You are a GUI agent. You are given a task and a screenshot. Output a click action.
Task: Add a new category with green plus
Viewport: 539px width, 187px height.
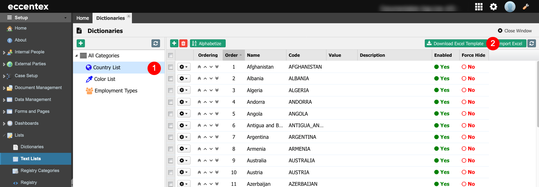(x=81, y=43)
